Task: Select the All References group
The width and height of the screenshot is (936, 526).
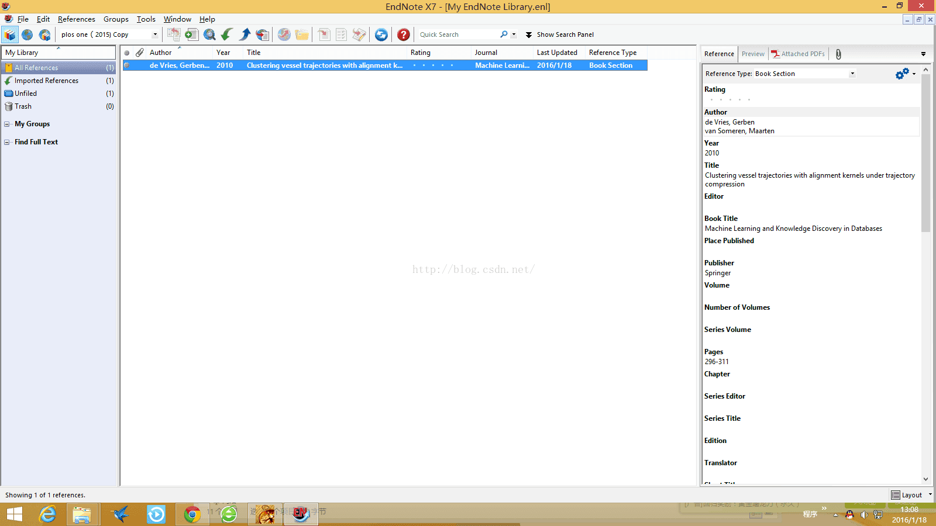Action: click(x=59, y=68)
